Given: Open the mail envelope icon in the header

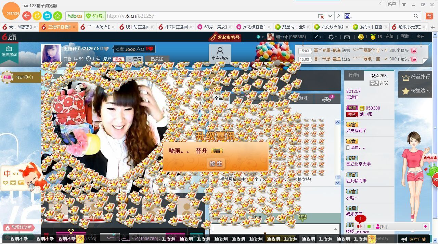Looking at the screenshot, I should click(347, 37).
